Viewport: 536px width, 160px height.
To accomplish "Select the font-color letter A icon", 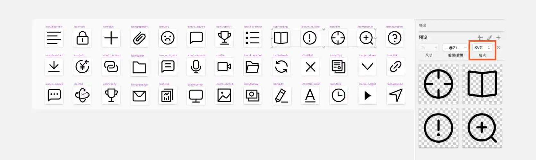I will point(310,95).
